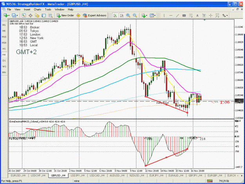Open the Profiles toolbar icon
This screenshot has height=184, width=245.
(14, 15)
